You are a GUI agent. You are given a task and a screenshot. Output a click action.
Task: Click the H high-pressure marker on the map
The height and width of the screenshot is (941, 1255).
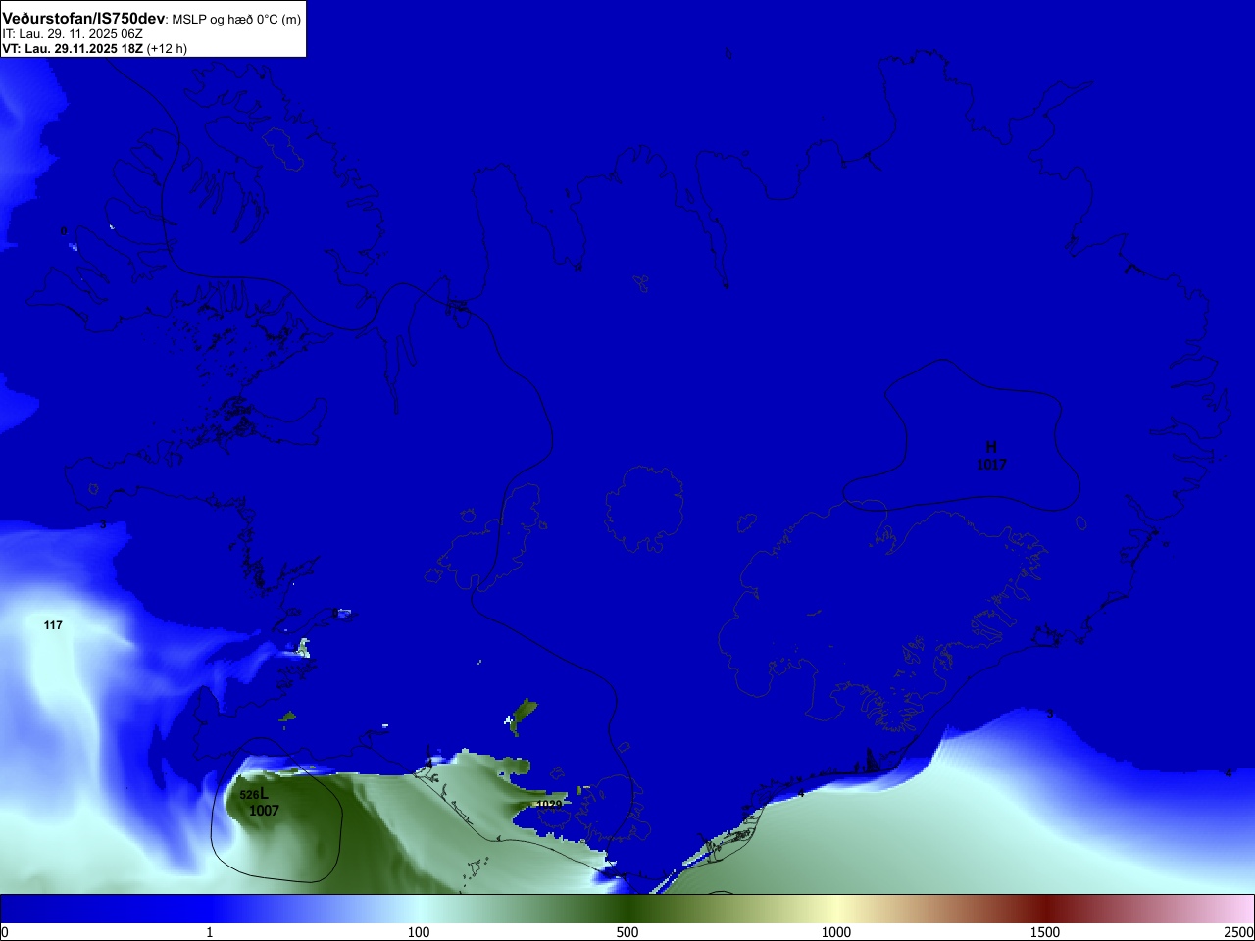point(991,448)
